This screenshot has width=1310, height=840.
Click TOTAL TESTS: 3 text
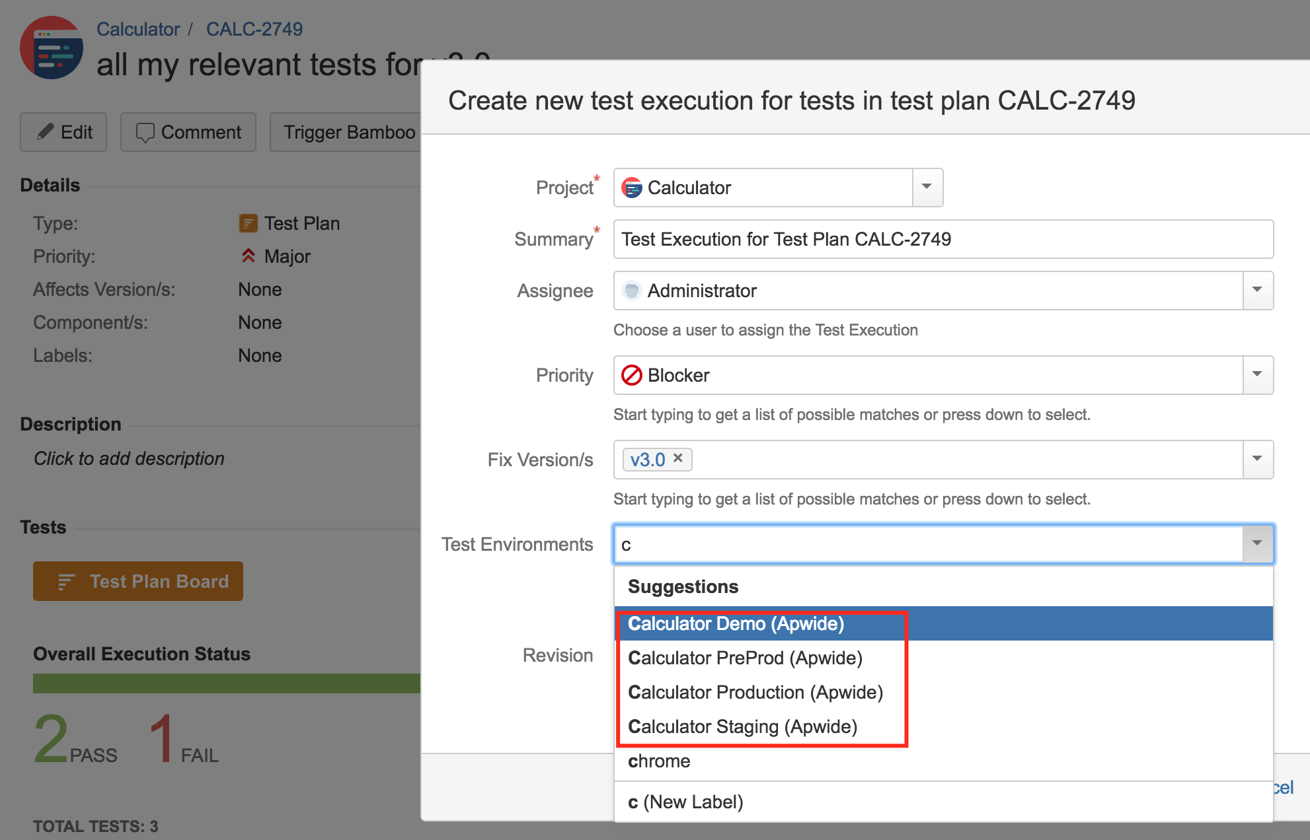tap(96, 826)
